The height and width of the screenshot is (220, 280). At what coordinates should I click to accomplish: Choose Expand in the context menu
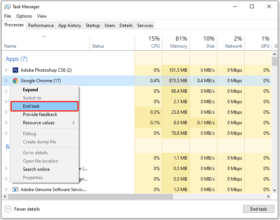44,90
